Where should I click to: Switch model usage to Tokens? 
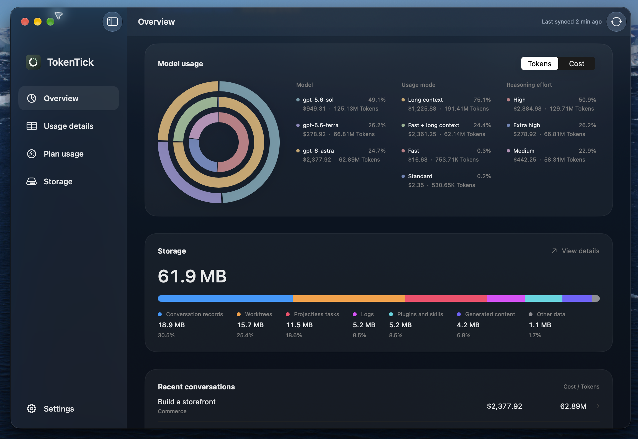point(539,64)
